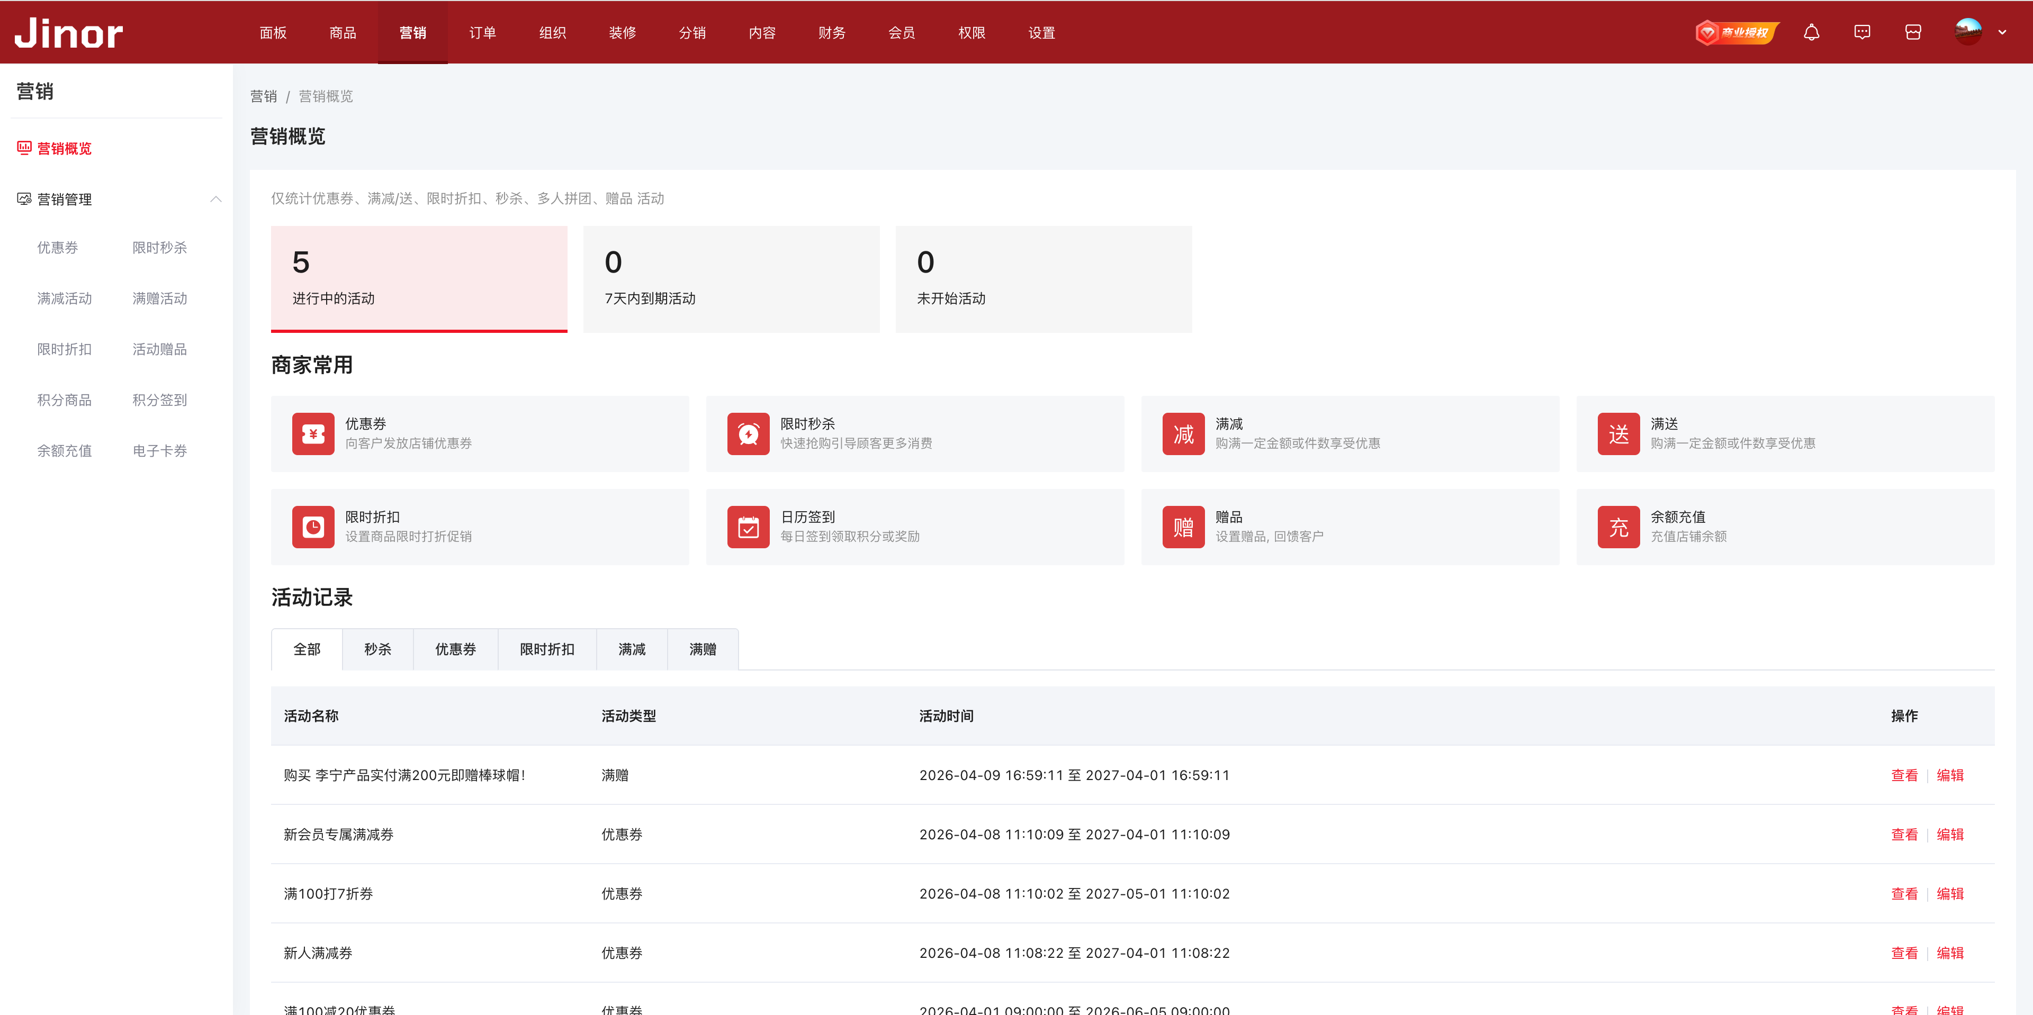The image size is (2033, 1015).
Task: Open 限时折扣 in the sidebar
Action: coord(65,349)
